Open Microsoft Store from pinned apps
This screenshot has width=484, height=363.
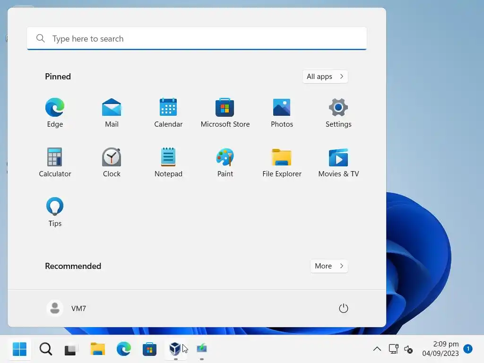coord(225,112)
